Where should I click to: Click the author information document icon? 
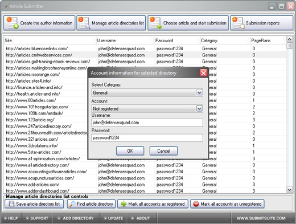(13, 23)
